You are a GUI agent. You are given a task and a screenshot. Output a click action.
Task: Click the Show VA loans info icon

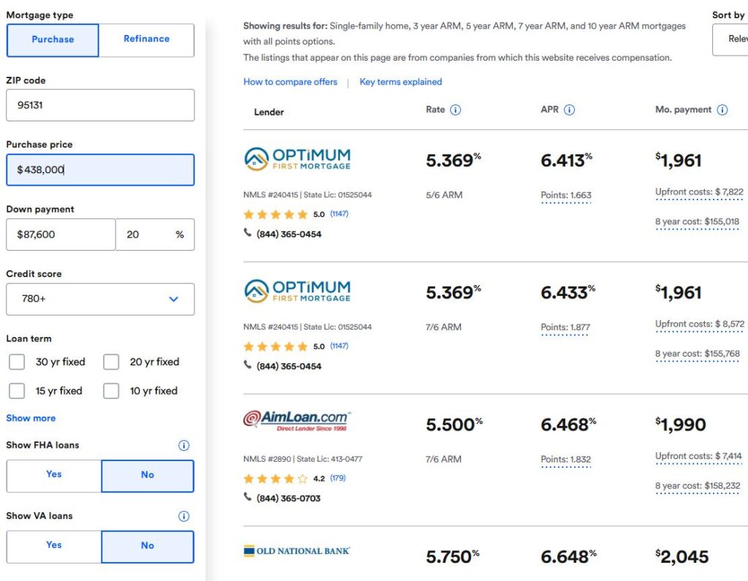tap(184, 516)
